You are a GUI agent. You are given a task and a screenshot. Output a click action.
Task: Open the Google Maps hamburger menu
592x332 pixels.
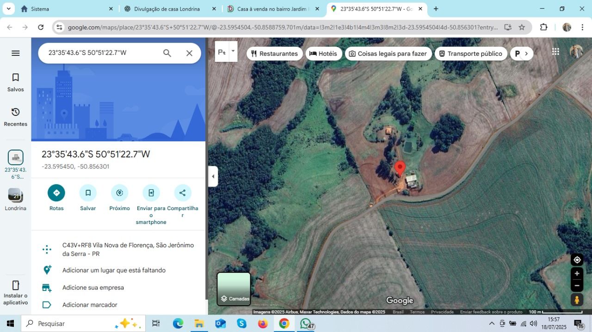15,53
